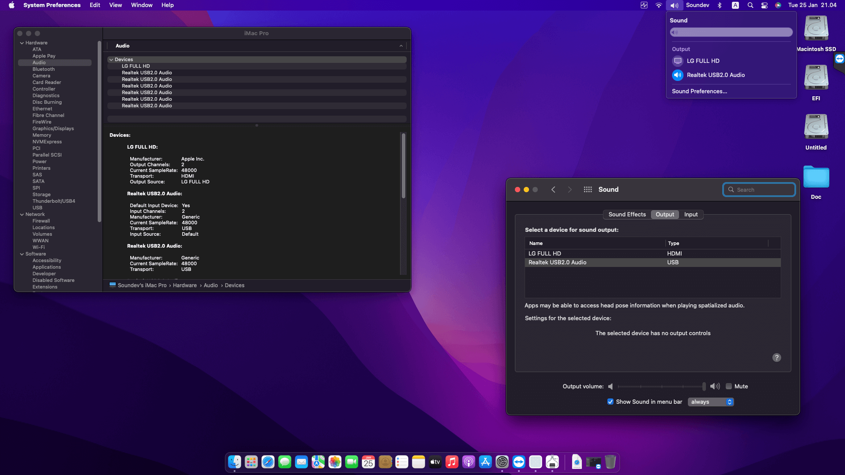Launch the Music app from the Dock

click(x=452, y=462)
